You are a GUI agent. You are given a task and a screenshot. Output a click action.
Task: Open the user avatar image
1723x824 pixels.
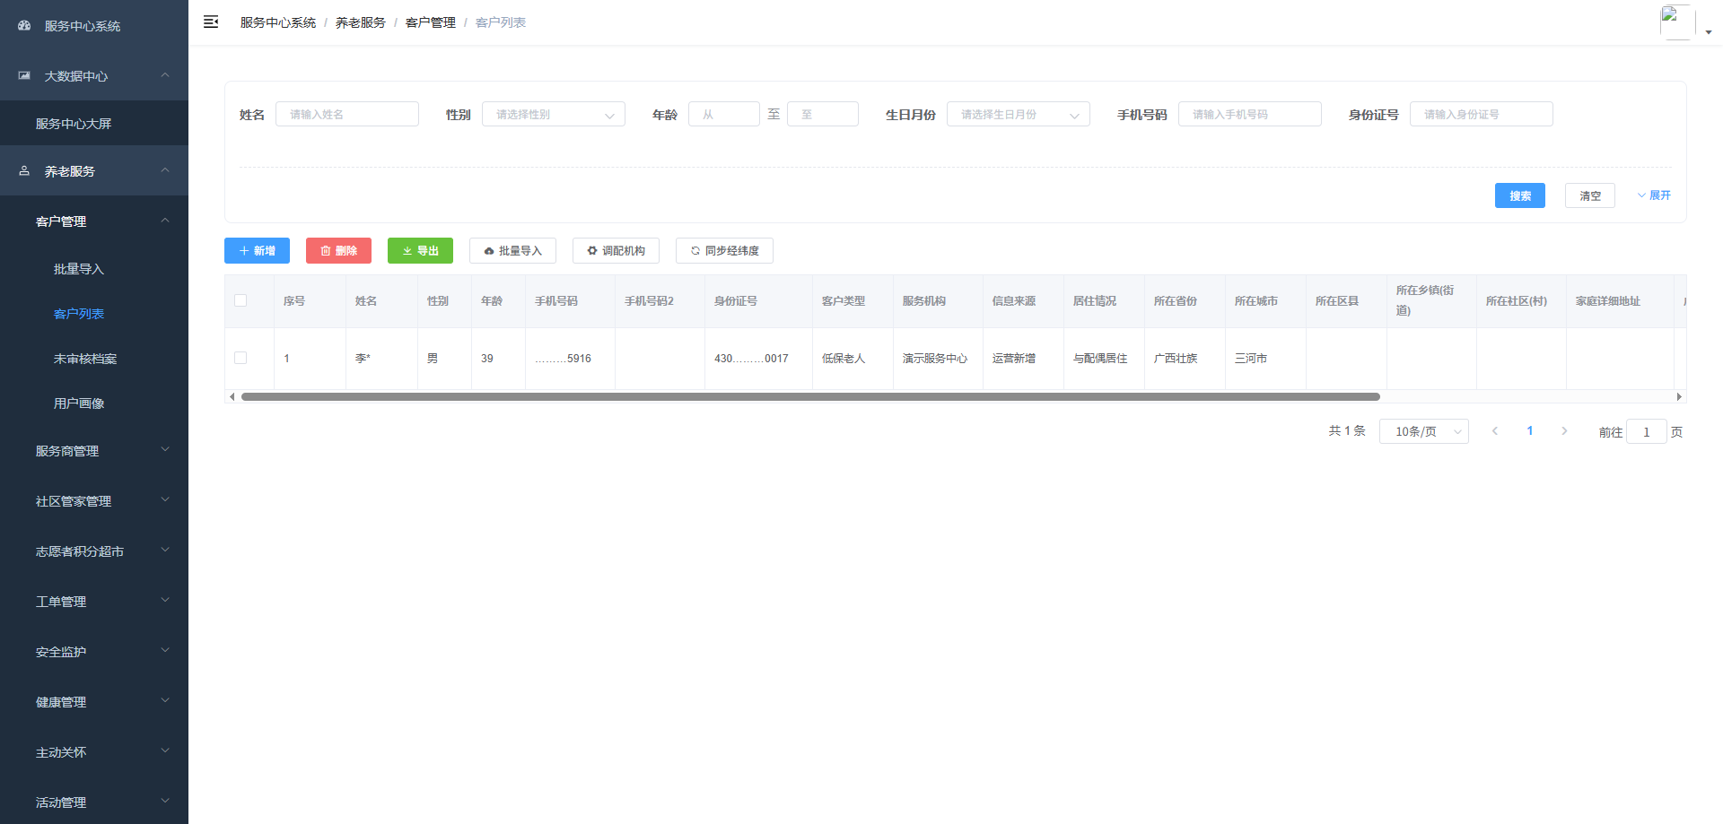pyautogui.click(x=1677, y=22)
